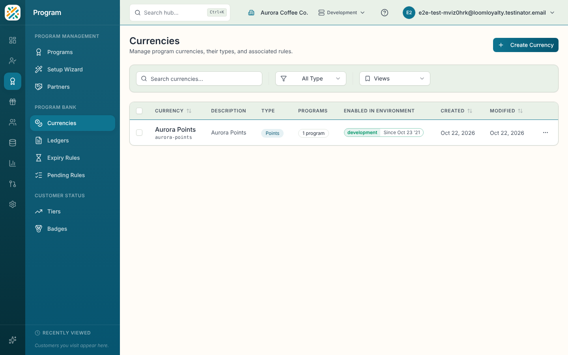568x355 pixels.
Task: Select the Program ribbon icon in rail
Action: 13,81
